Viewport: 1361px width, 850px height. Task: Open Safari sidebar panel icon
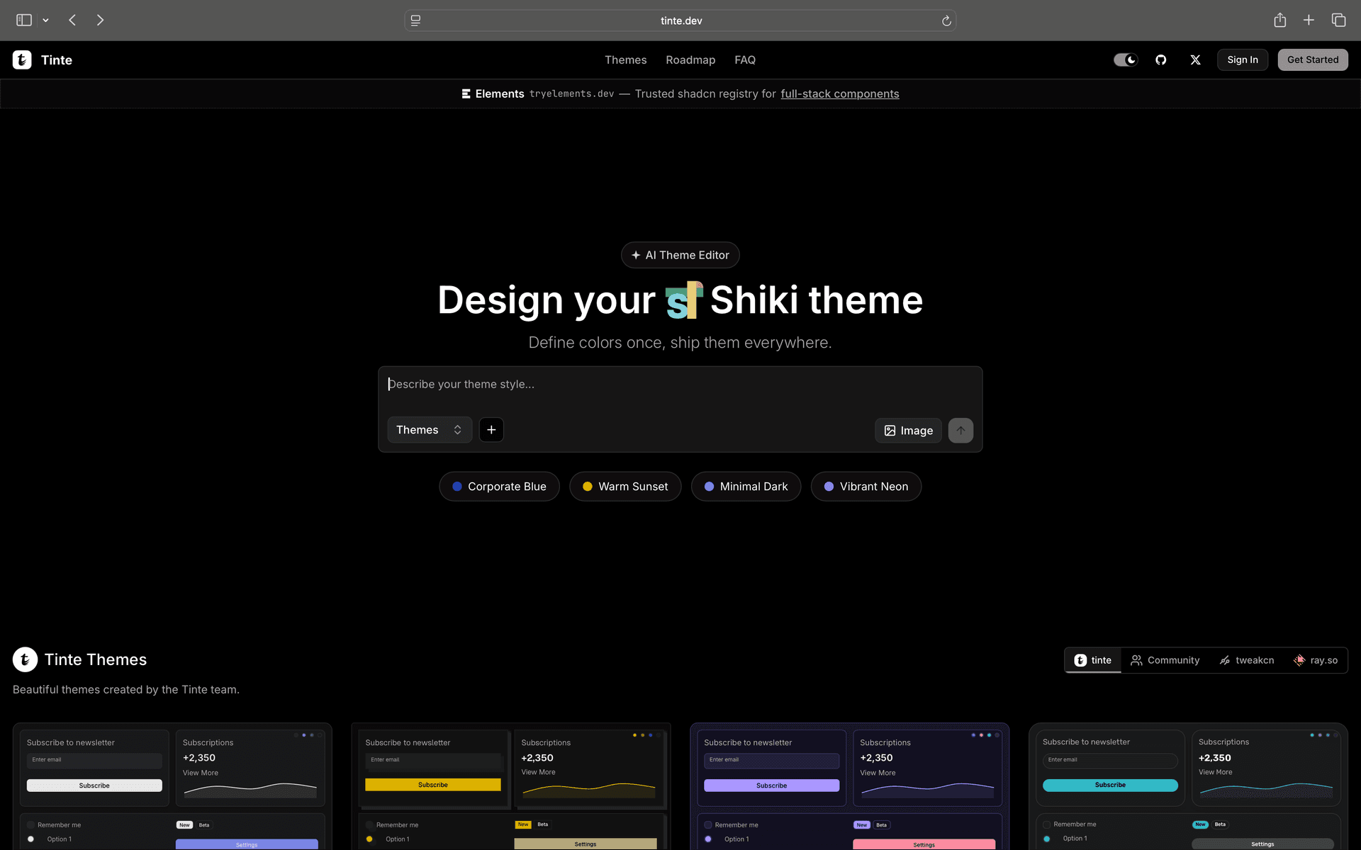(24, 21)
